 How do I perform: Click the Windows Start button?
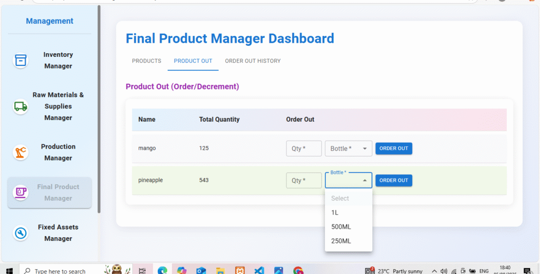pyautogui.click(x=9, y=270)
